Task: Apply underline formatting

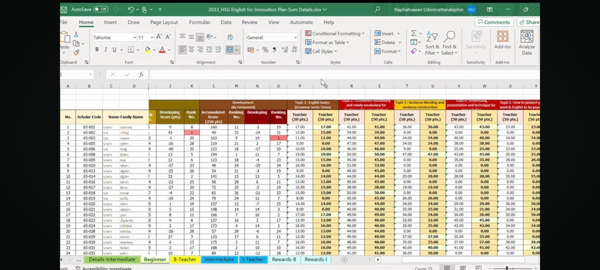Action: point(114,50)
